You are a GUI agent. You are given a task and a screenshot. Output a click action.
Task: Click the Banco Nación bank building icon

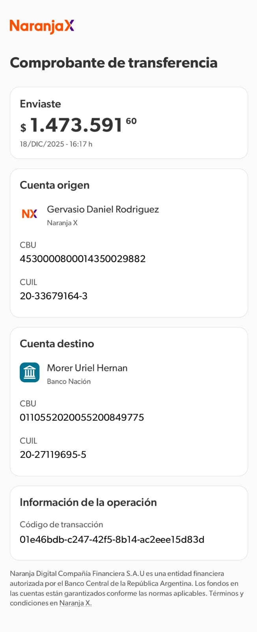pyautogui.click(x=30, y=372)
